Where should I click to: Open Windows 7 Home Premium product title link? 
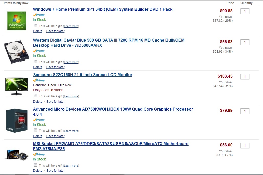[x=103, y=9]
